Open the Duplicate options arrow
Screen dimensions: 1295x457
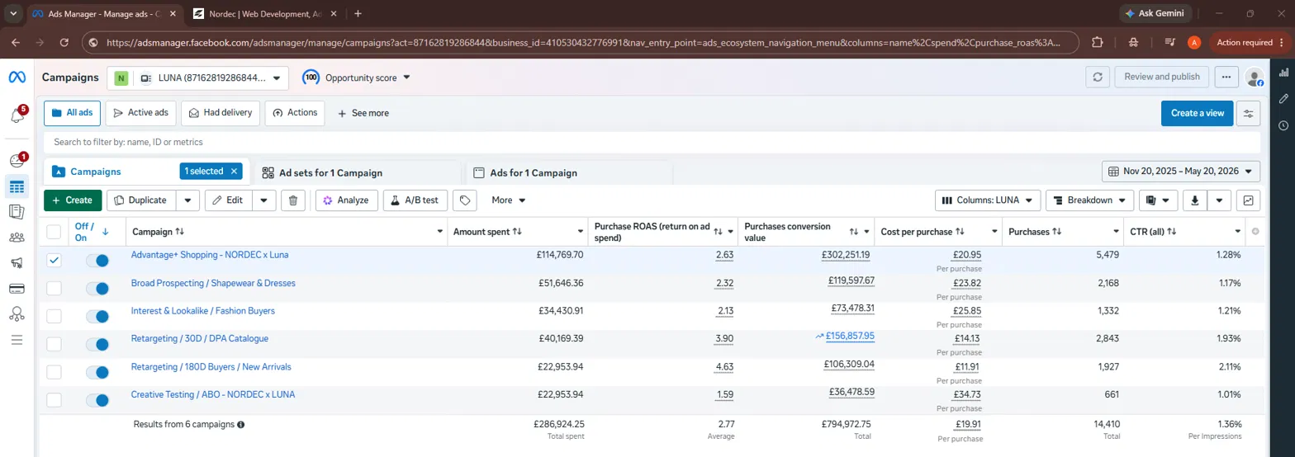pyautogui.click(x=189, y=200)
